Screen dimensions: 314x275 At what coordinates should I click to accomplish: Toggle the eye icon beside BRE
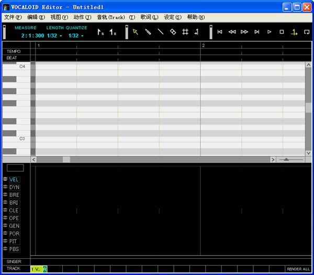5,195
